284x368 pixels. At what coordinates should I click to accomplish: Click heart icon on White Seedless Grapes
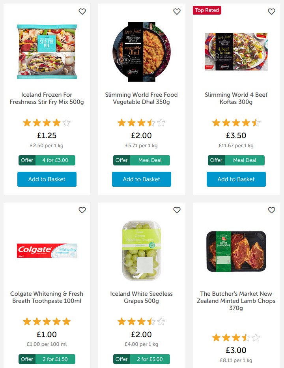click(x=177, y=210)
